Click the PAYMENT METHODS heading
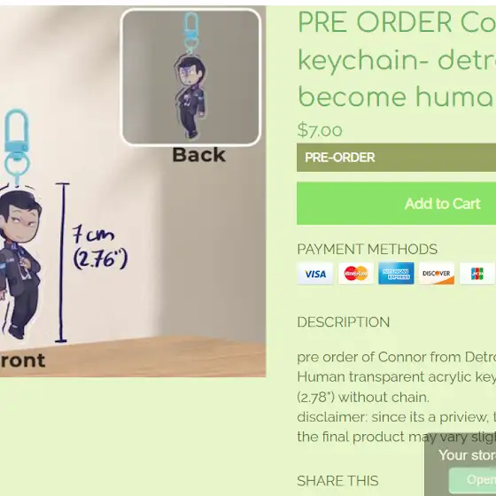 coord(368,249)
